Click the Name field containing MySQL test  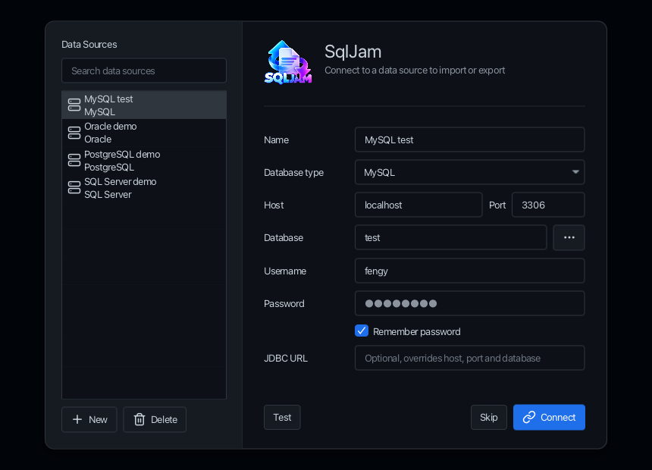tap(469, 139)
